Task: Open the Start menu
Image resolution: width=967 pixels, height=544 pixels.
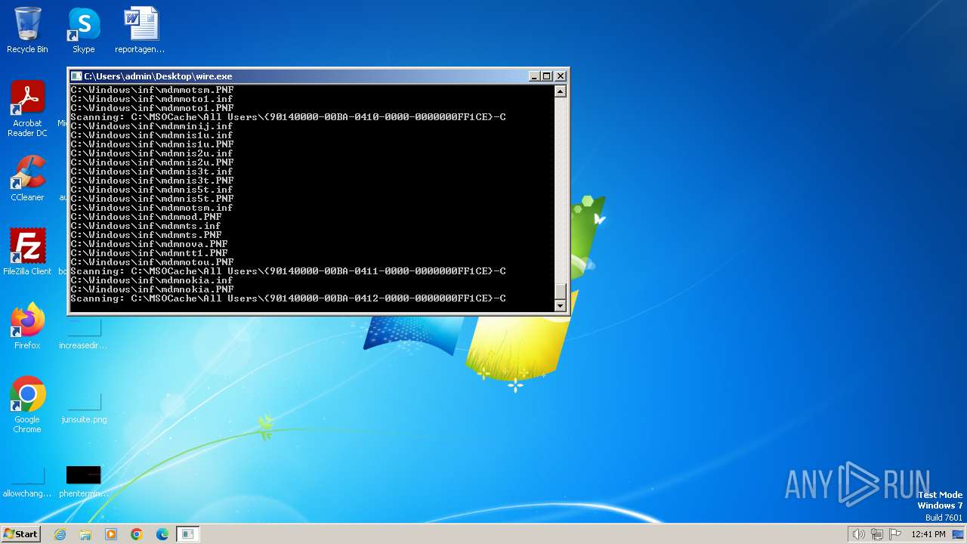Action: 20,533
